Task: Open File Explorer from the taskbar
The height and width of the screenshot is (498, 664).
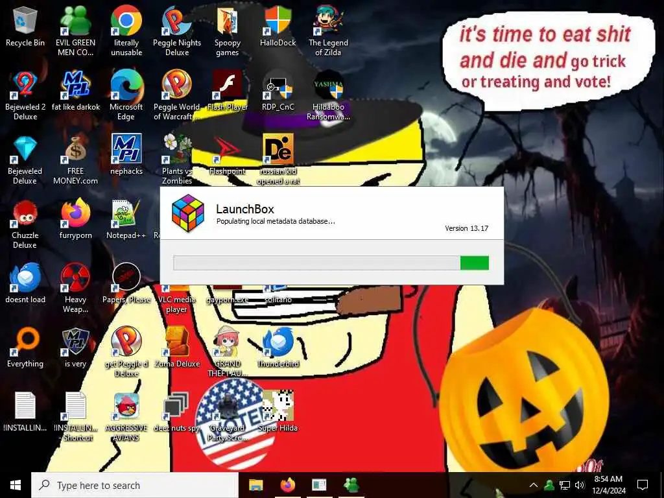Action: pos(255,485)
